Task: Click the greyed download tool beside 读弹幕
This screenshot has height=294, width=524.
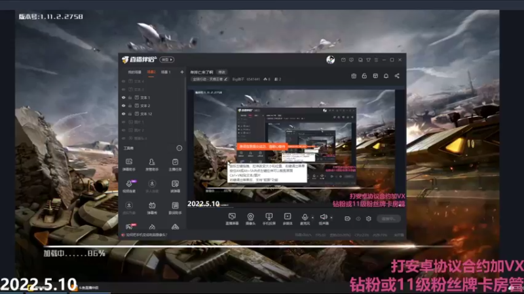Action: pos(152,186)
